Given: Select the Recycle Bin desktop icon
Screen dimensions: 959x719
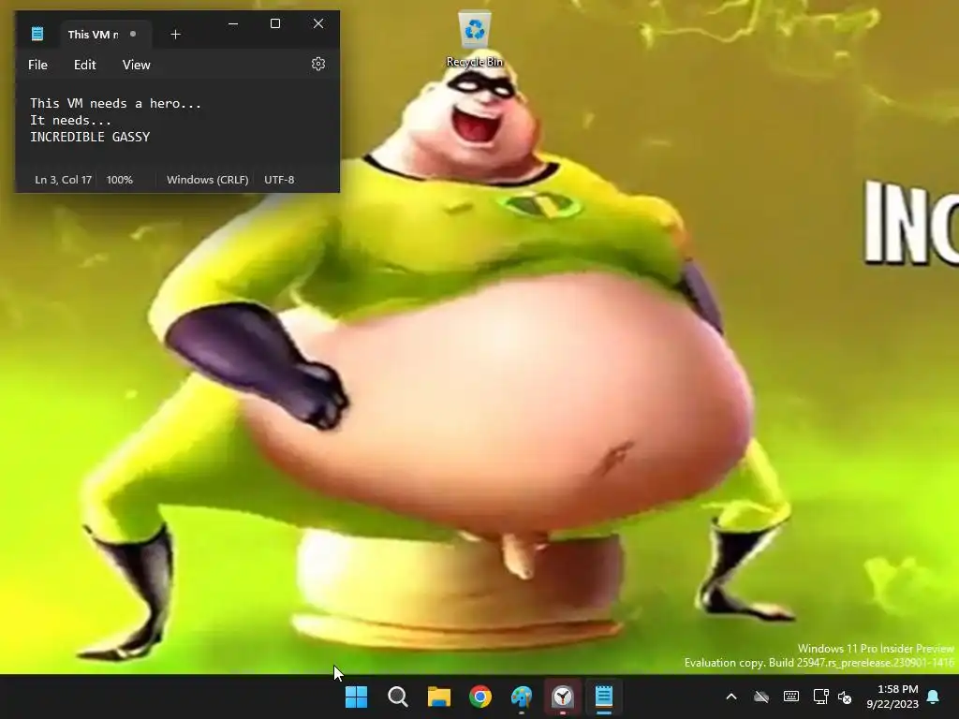Looking at the screenshot, I should pos(475,39).
